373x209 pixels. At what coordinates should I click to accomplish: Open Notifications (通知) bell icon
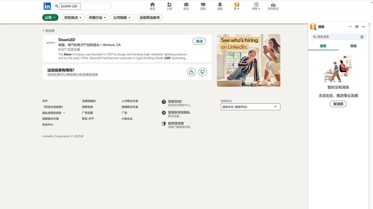click(220, 6)
